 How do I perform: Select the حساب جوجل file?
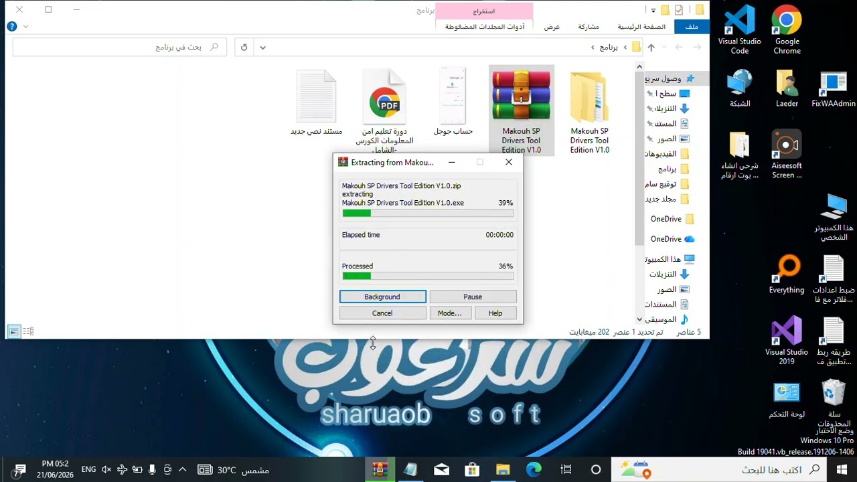point(453,101)
